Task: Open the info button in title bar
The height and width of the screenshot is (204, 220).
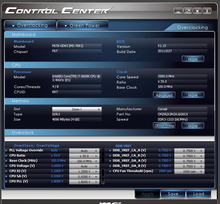Action: tap(207, 11)
